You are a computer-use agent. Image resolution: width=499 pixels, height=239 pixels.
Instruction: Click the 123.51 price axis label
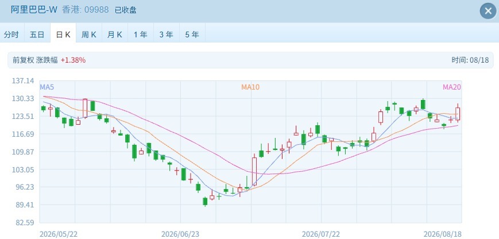click(x=22, y=117)
